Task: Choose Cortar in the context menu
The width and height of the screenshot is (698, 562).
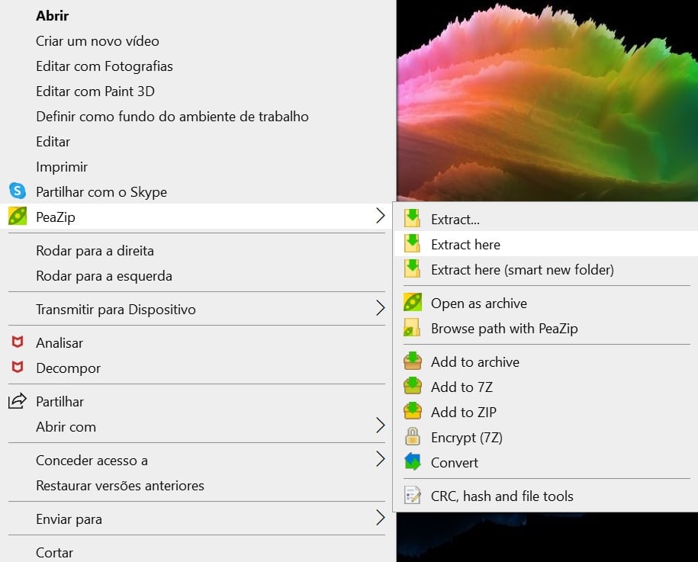Action: click(x=54, y=552)
